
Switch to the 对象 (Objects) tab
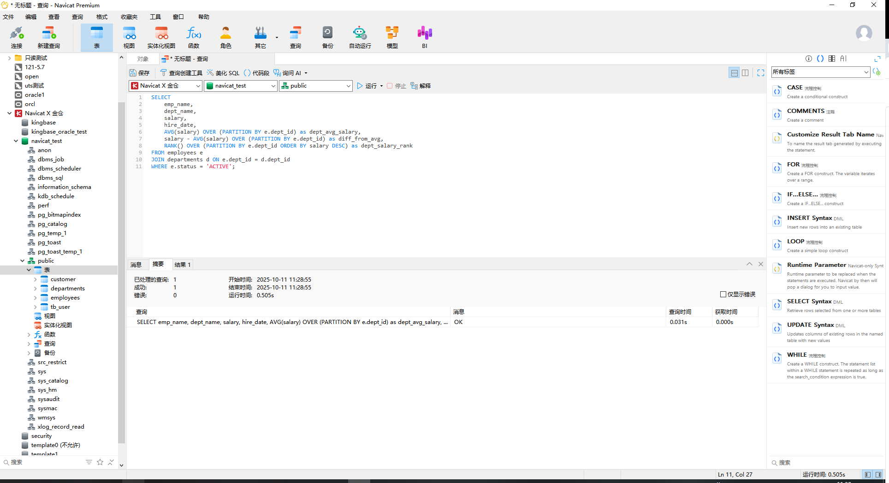(143, 59)
